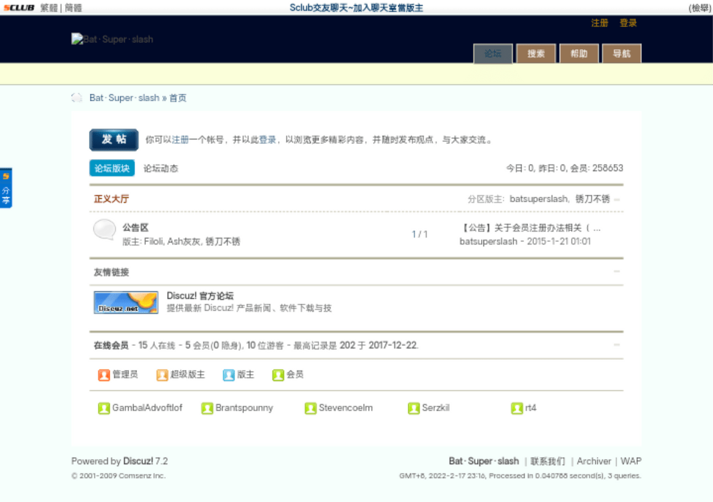Click the 檢舉 report link
This screenshot has width=713, height=502.
point(699,8)
